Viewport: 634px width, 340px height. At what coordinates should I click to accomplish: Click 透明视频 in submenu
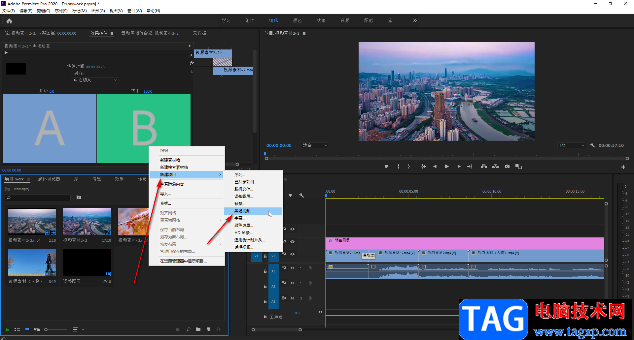(253, 247)
